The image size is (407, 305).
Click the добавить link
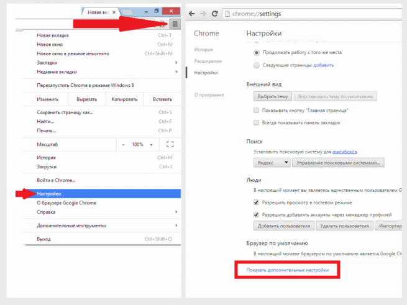click(x=324, y=65)
